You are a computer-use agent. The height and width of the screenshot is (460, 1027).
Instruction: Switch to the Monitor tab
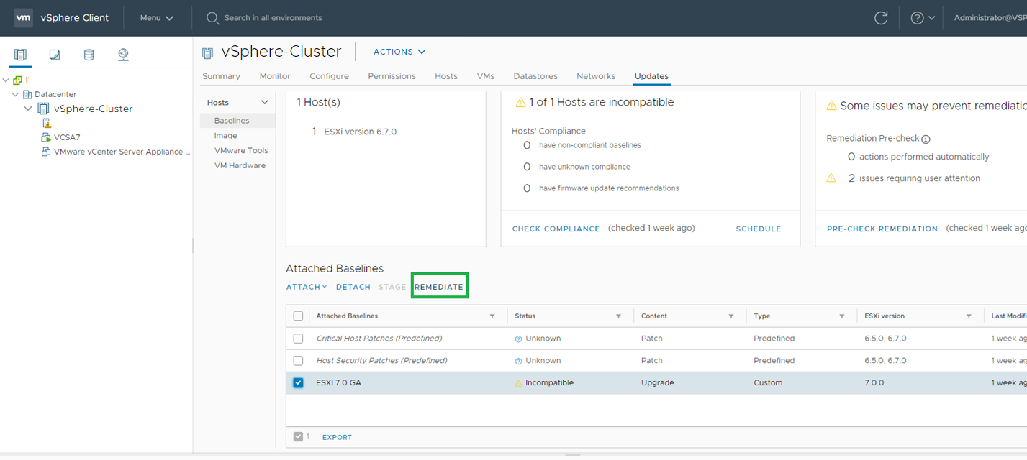(275, 76)
